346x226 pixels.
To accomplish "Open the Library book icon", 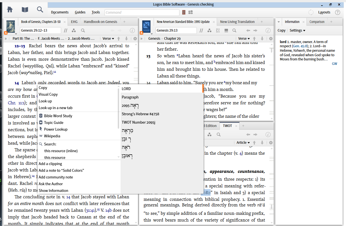I will click(25, 10).
